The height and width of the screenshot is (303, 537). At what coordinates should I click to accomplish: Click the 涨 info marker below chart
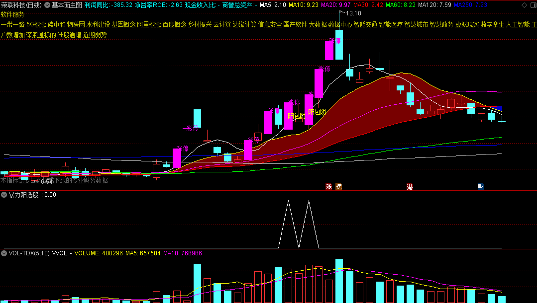(x=329, y=187)
